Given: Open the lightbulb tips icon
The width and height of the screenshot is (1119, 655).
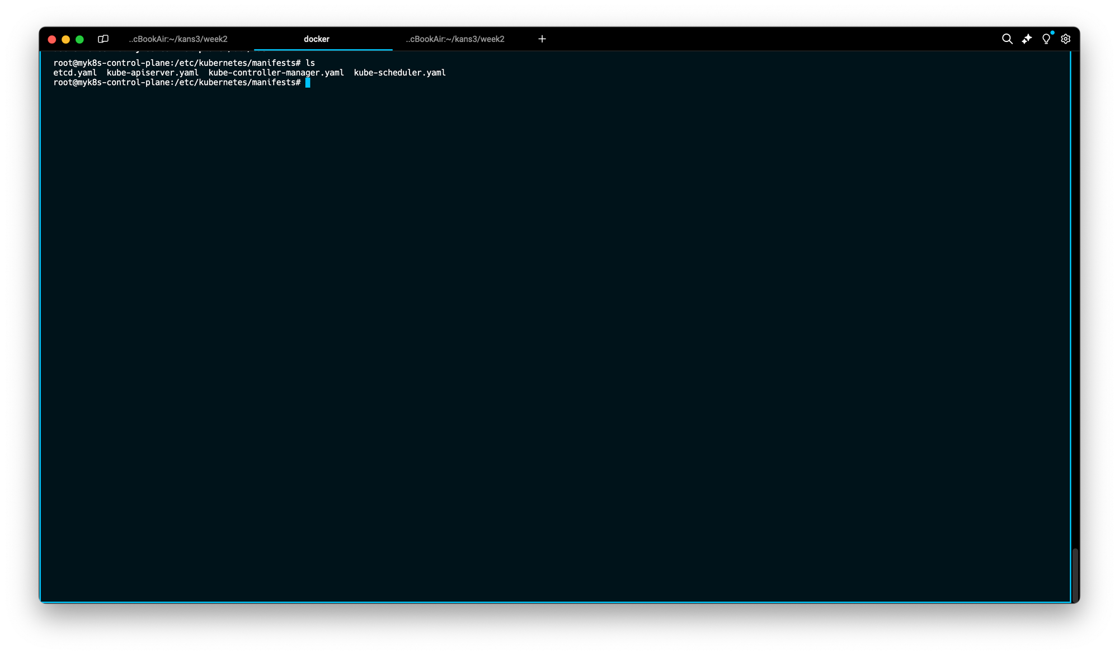Looking at the screenshot, I should (1046, 39).
